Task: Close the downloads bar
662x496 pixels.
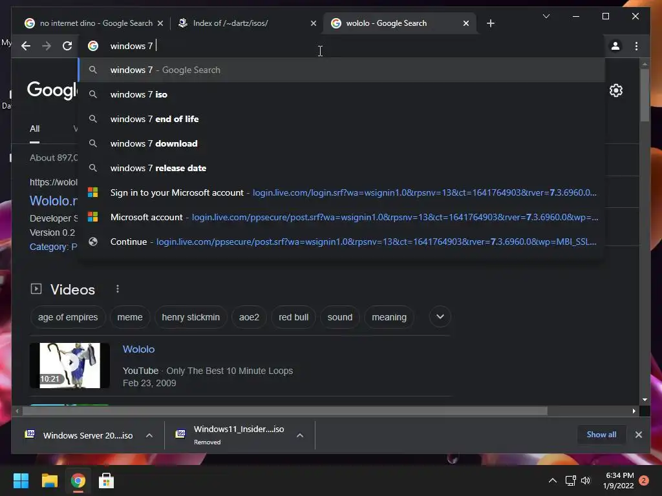Action: [638, 435]
